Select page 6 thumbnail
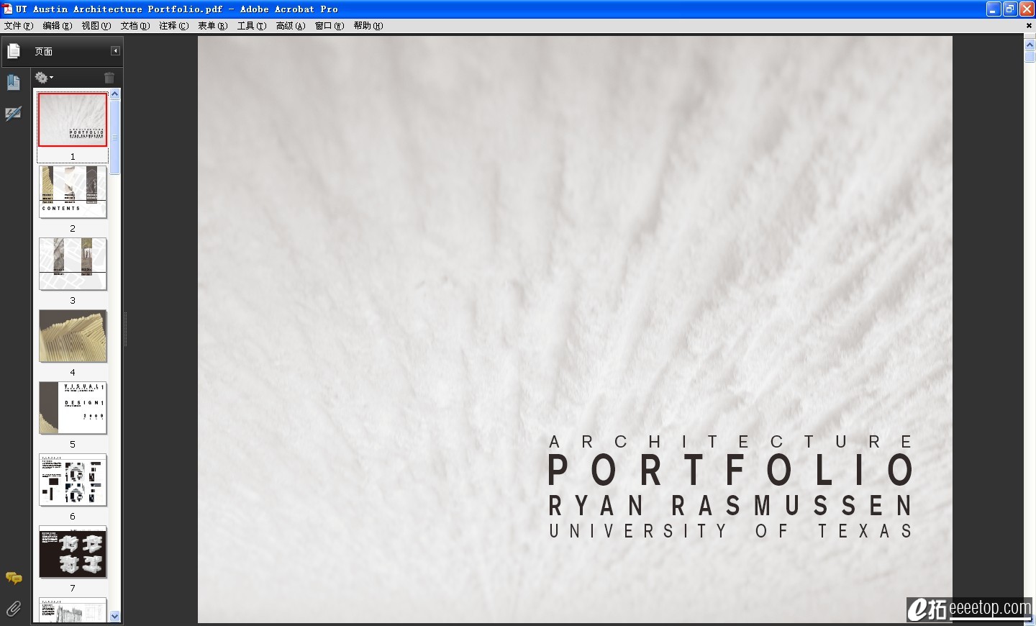This screenshot has height=626, width=1036. point(73,480)
